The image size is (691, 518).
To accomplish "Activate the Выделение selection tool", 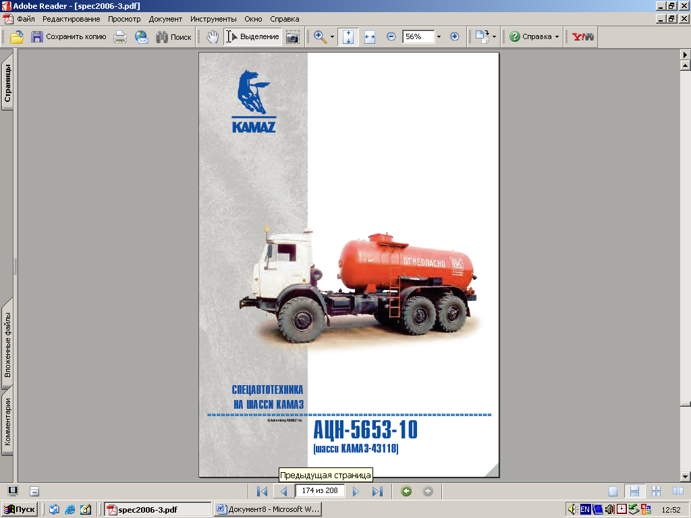I will pos(253,37).
